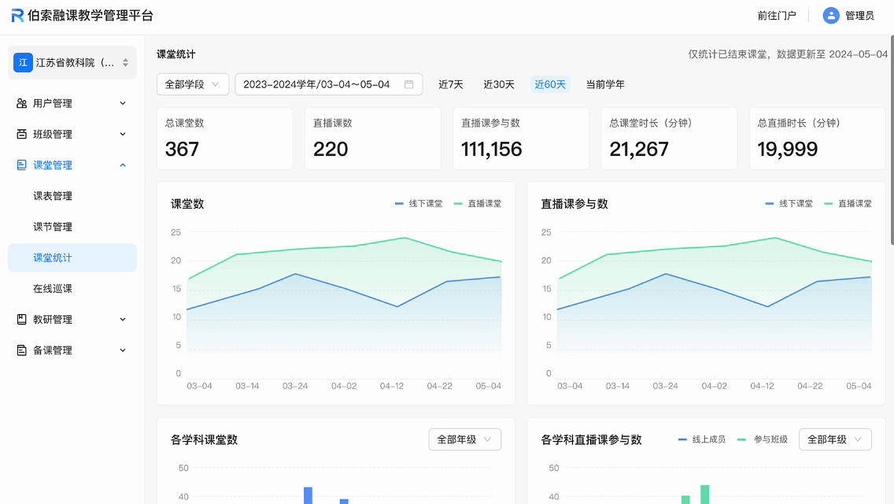894x504 pixels.
Task: Click the 伯索融课教学管理平台 title text
Action: click(91, 16)
